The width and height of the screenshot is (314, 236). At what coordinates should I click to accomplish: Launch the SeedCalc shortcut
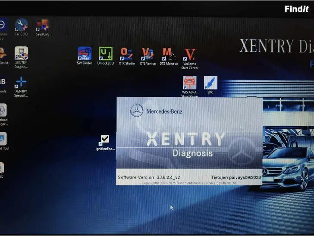[42, 25]
